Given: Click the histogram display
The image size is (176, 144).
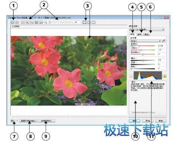Looking at the screenshot, I should coord(148,76).
